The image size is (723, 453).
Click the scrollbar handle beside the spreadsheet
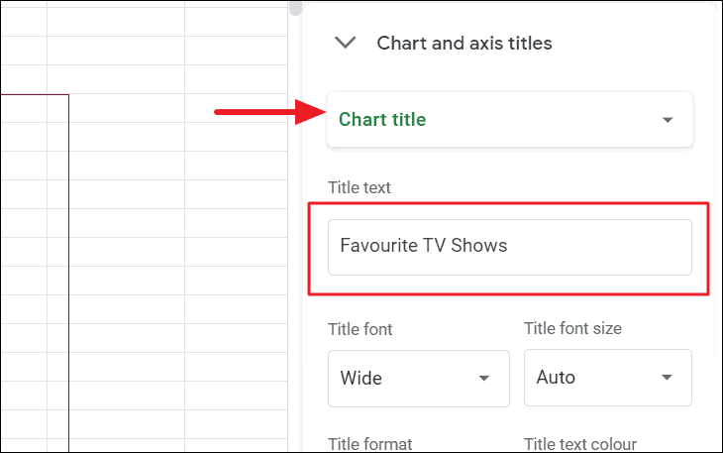(x=295, y=8)
